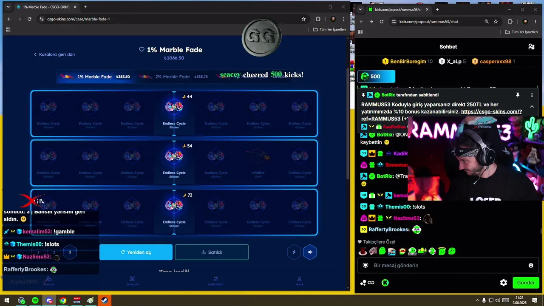Image resolution: width=544 pixels, height=306 pixels.
Task: Bookmark the Kick chat page with star
Action: [496, 21]
